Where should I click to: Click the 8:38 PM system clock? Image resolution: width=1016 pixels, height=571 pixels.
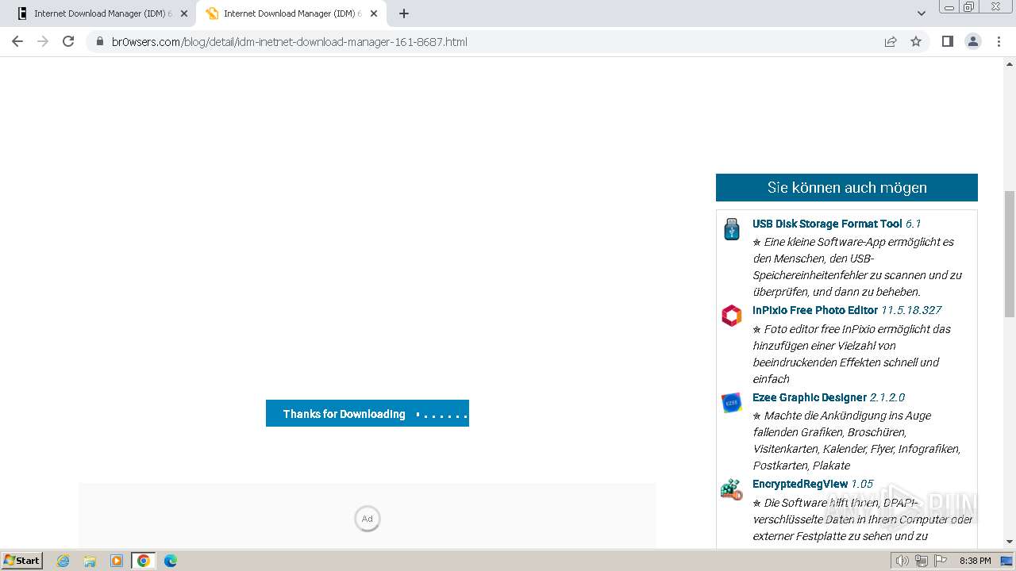(x=976, y=561)
